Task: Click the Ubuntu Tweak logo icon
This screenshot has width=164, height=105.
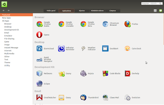Action: click(4, 4)
